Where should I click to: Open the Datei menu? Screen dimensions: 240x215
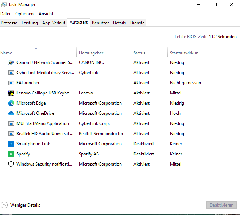coord(5,14)
